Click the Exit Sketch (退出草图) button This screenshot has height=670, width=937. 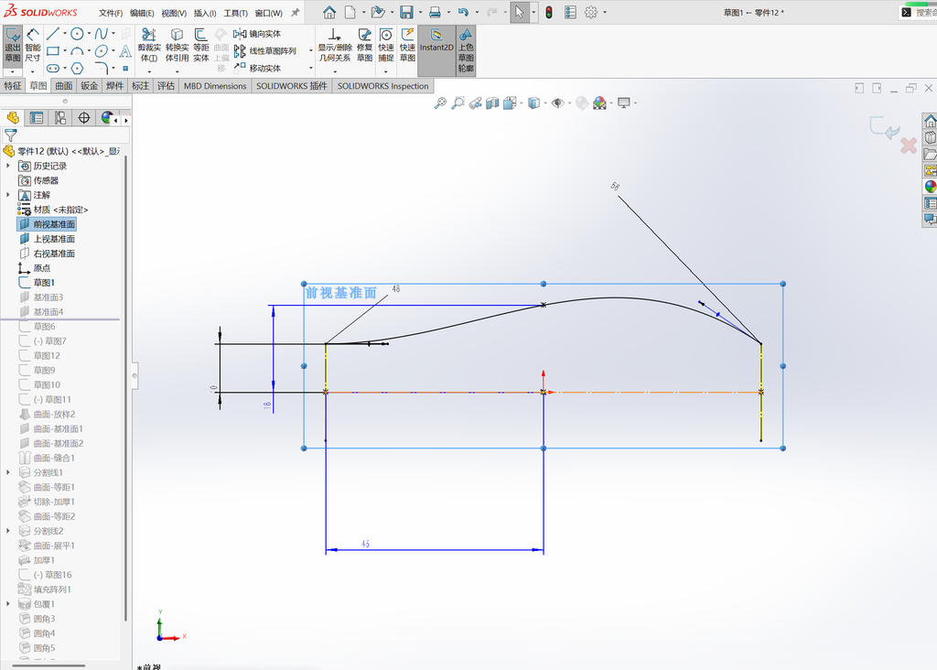pyautogui.click(x=13, y=46)
